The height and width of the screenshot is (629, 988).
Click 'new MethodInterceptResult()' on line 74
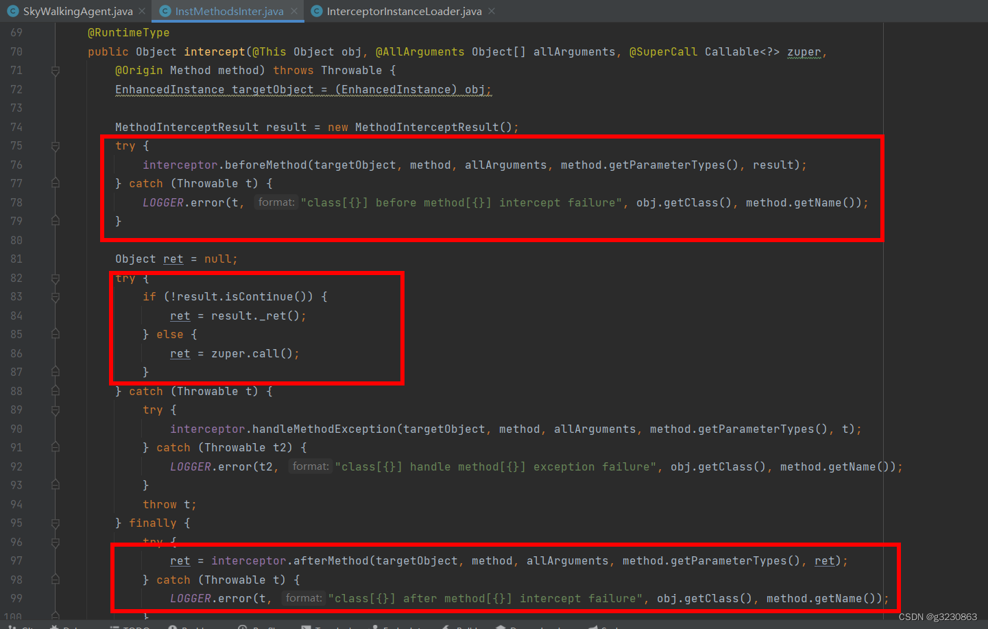click(420, 128)
